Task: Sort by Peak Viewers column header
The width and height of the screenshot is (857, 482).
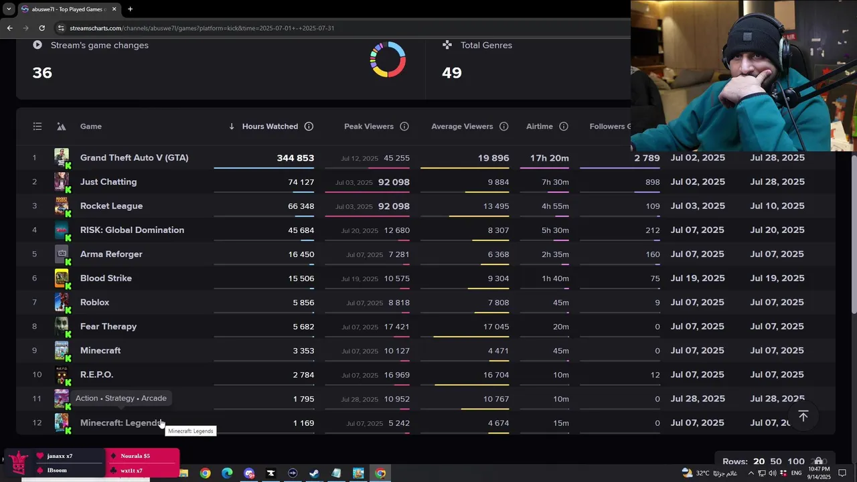Action: tap(368, 127)
